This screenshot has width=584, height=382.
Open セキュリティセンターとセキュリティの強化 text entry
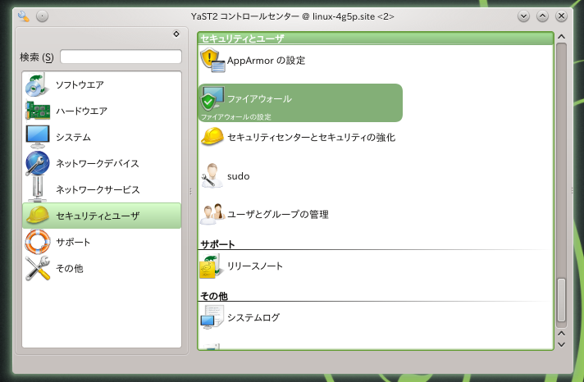(312, 138)
